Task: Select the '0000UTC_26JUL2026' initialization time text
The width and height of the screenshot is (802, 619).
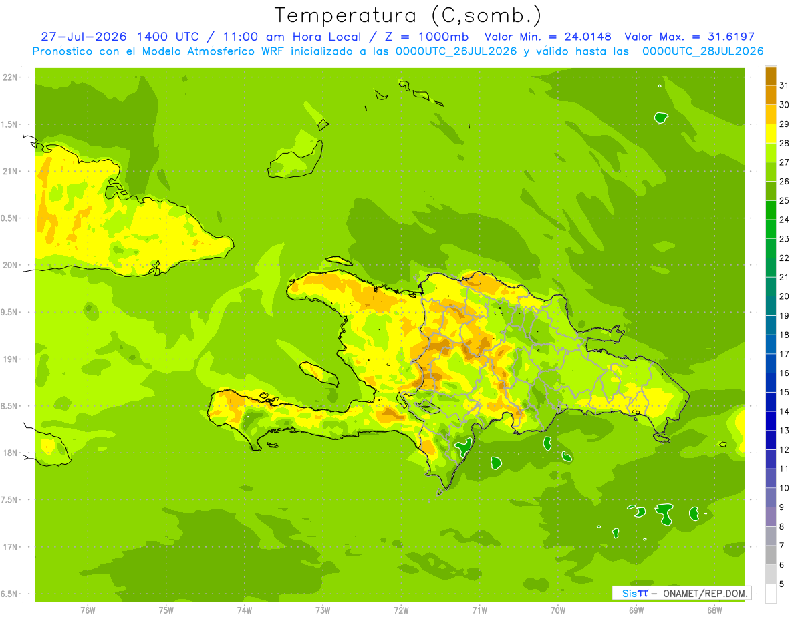Action: click(456, 51)
